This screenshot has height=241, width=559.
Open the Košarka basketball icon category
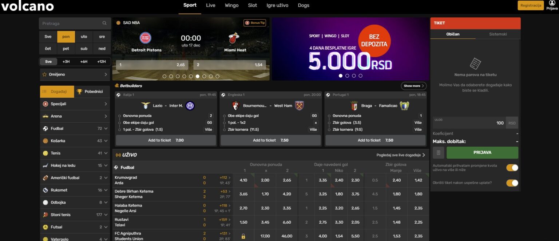coord(47,140)
